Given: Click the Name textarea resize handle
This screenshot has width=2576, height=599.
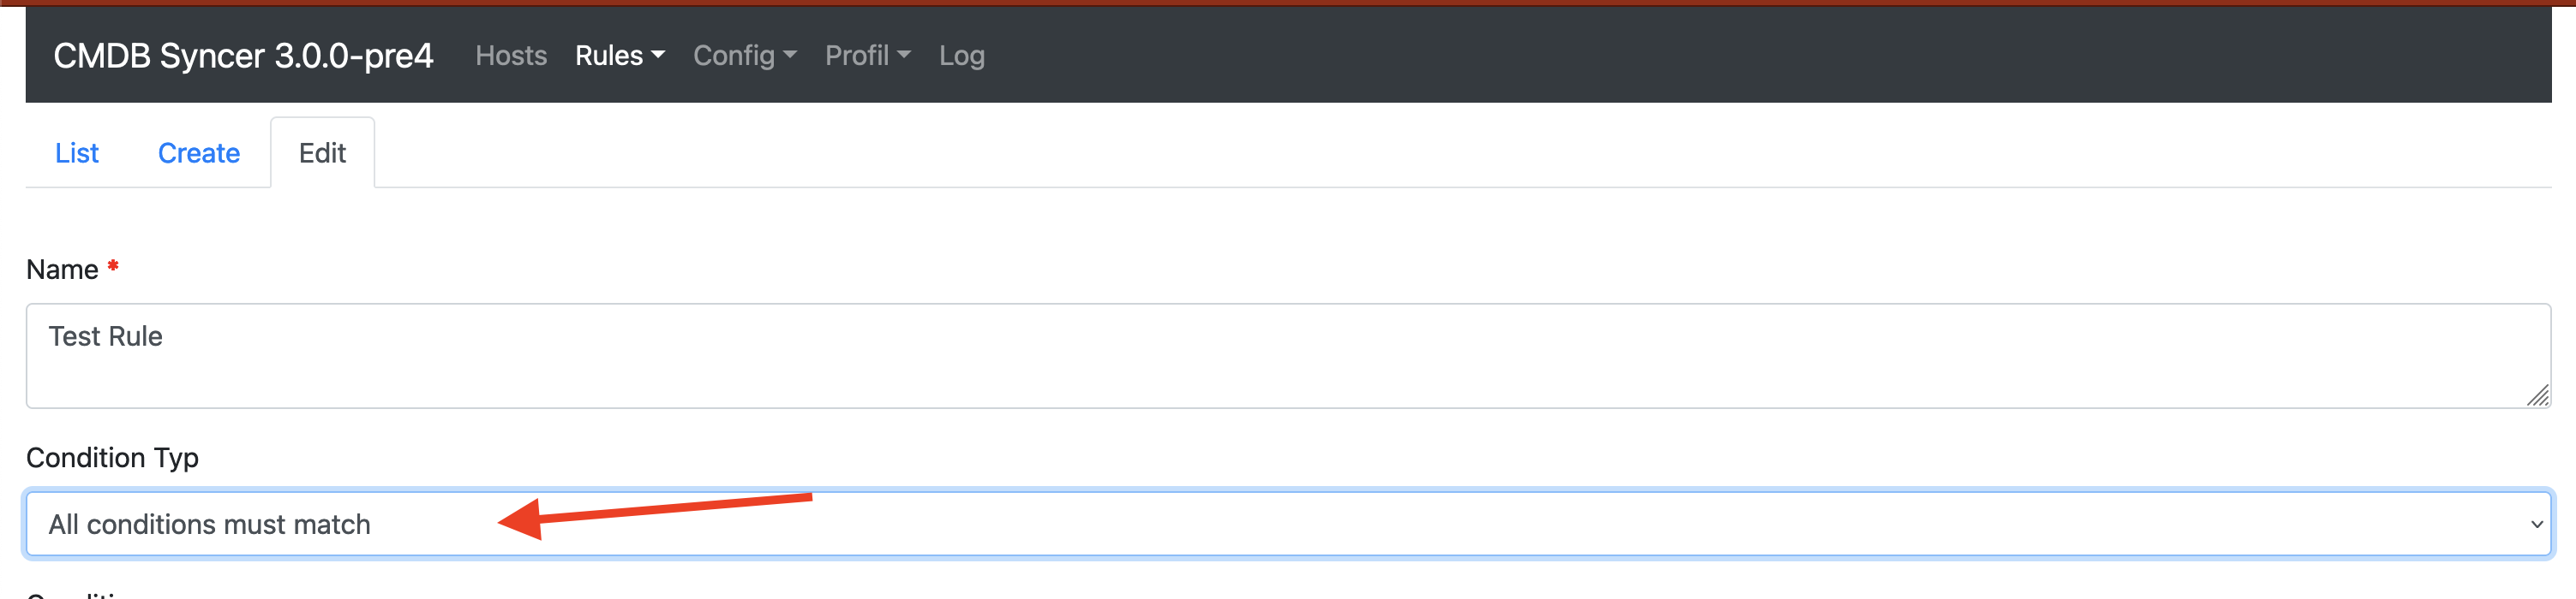Looking at the screenshot, I should click(x=2537, y=395).
